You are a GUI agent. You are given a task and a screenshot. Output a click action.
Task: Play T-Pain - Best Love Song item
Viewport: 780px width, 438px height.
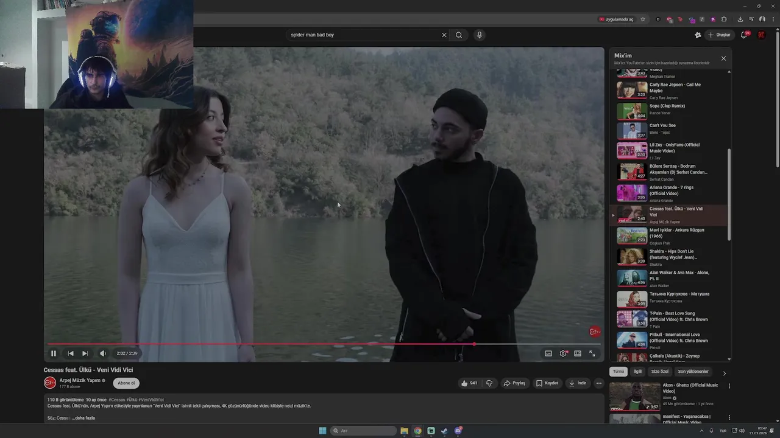pos(669,319)
